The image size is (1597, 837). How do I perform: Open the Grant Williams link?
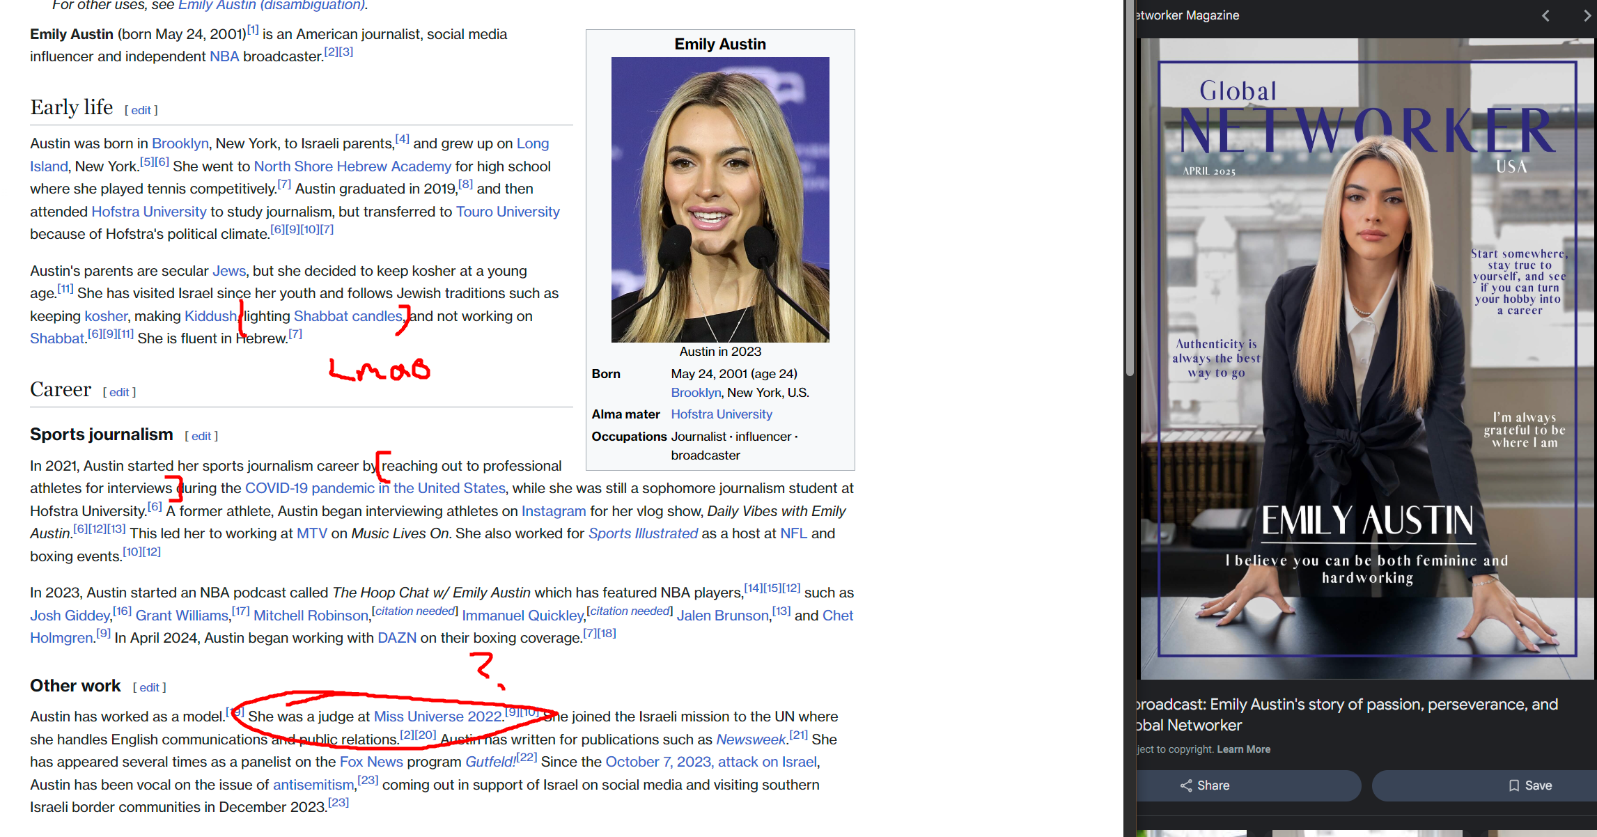pyautogui.click(x=182, y=616)
